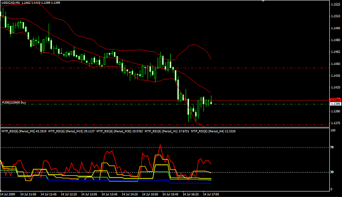Viewport: 342px width, 197px height.
Task: Click the 1.1480 price scale label
Action: click(x=335, y=40)
